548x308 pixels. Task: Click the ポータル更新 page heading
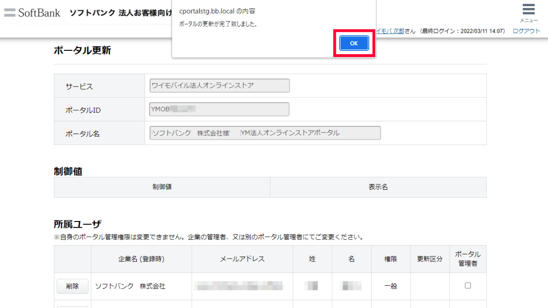click(x=82, y=50)
